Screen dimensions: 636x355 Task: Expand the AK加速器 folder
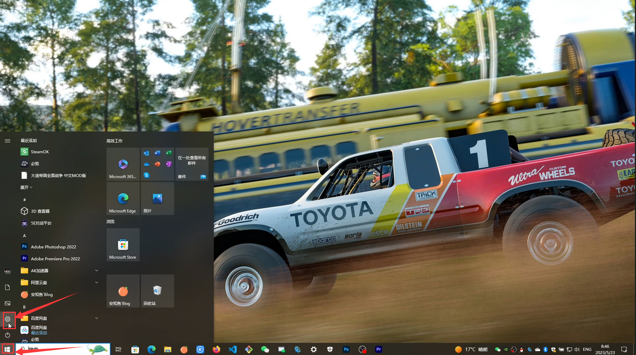click(x=96, y=270)
